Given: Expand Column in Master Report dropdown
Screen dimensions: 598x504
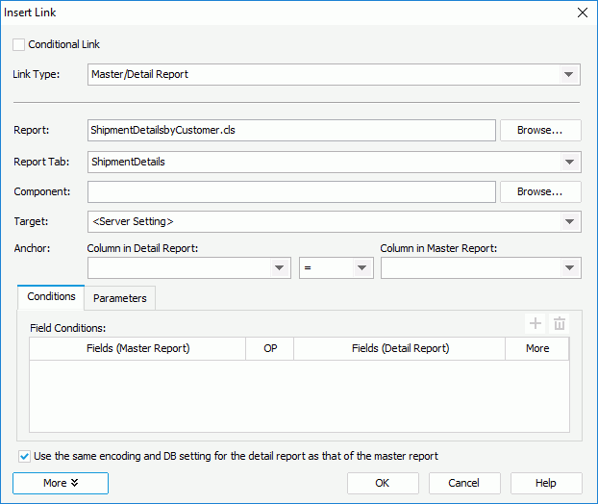Looking at the screenshot, I should tap(570, 268).
